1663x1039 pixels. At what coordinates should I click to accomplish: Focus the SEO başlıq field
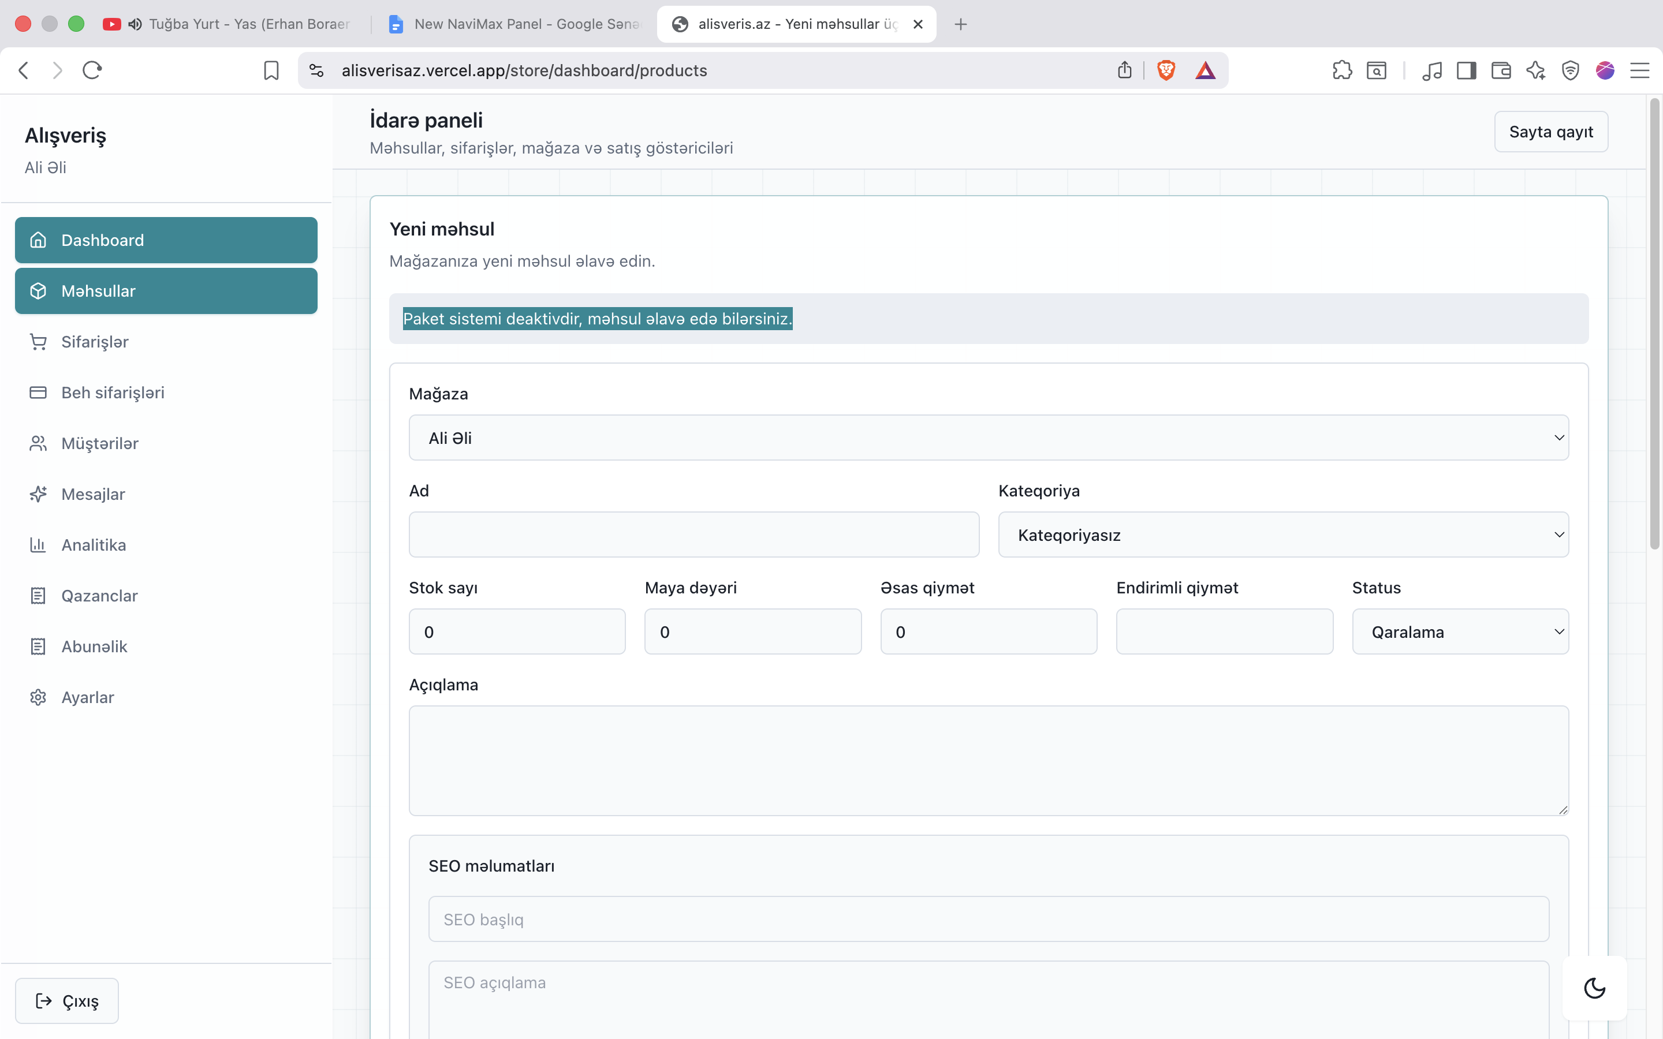click(988, 919)
